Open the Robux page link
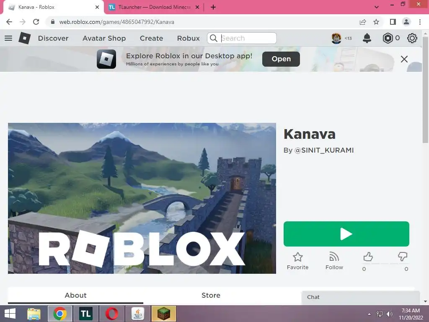 click(188, 38)
